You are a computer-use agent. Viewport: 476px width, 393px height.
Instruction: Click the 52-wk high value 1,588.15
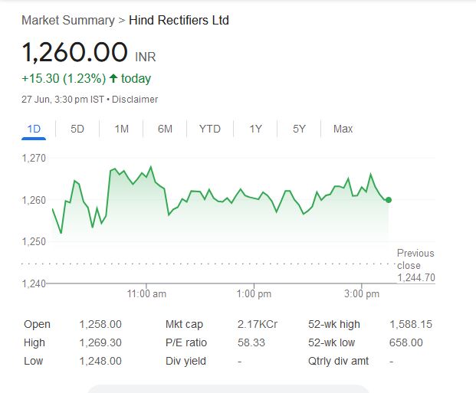point(411,324)
